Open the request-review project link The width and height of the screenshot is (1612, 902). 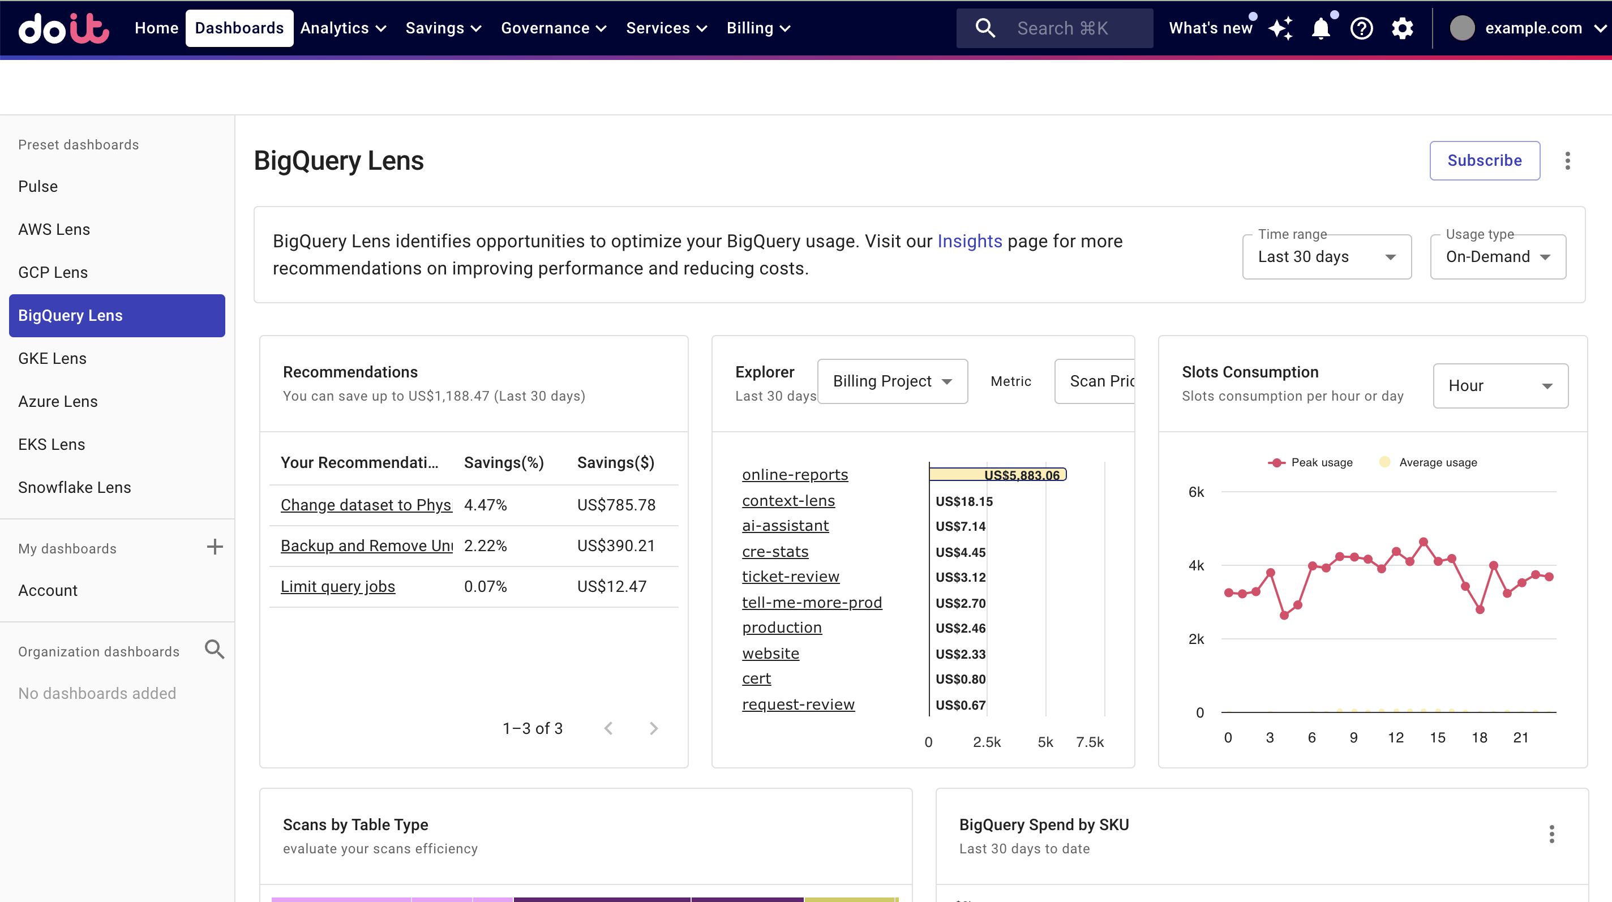798,705
